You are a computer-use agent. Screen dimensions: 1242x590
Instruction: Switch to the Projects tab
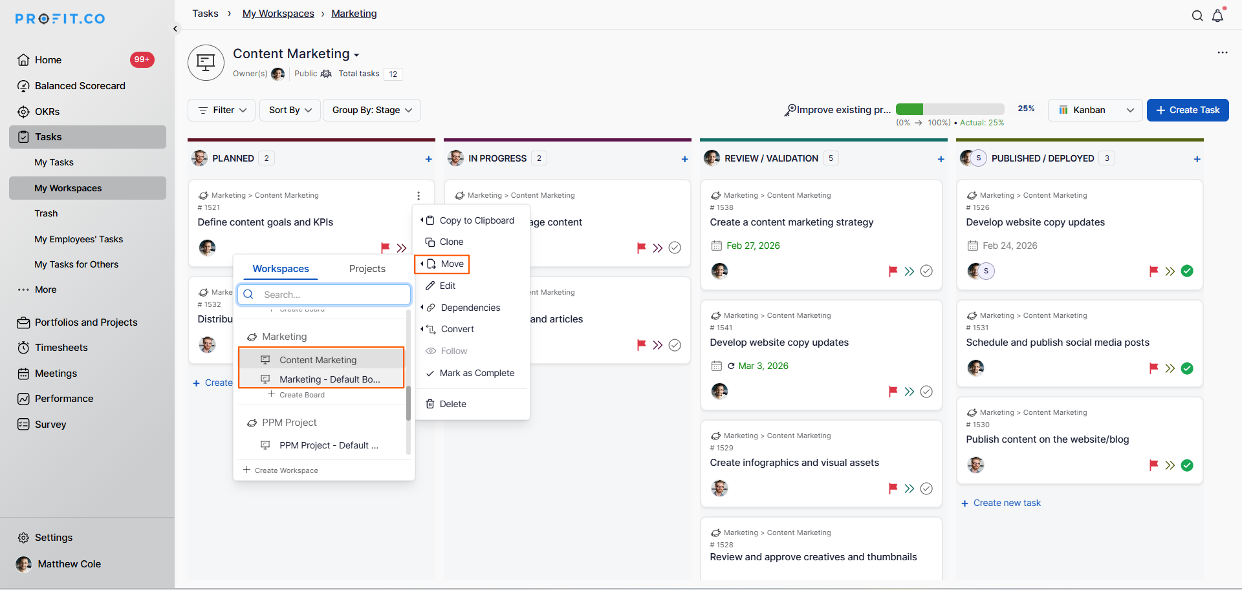point(367,269)
